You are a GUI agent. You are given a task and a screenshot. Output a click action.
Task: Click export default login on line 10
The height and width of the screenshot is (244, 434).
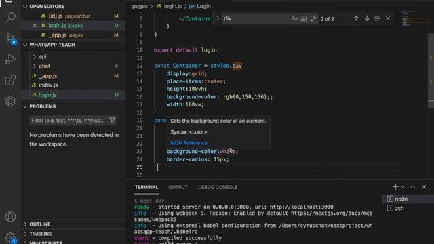pos(185,50)
